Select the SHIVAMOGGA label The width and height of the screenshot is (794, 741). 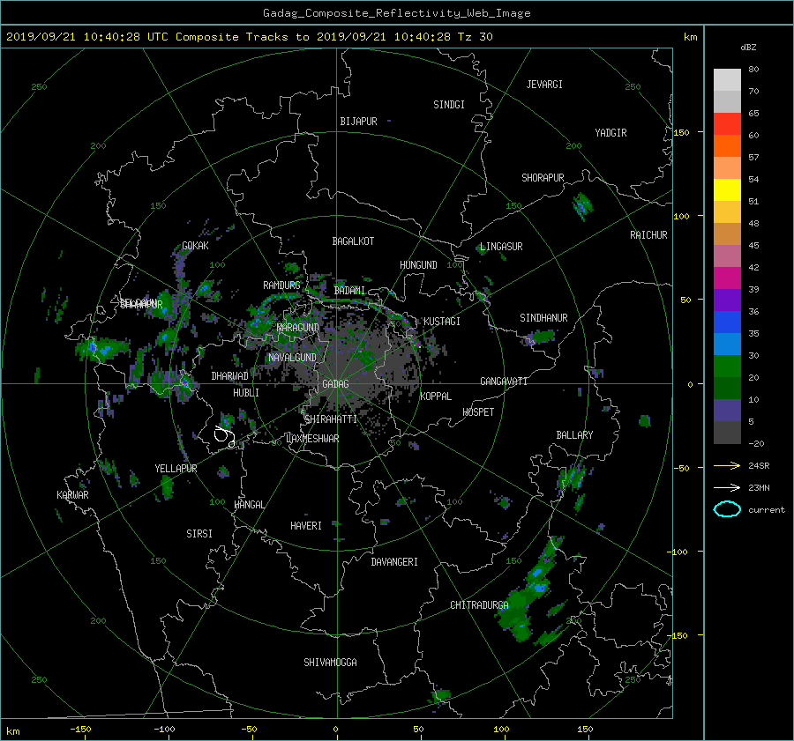coord(330,663)
